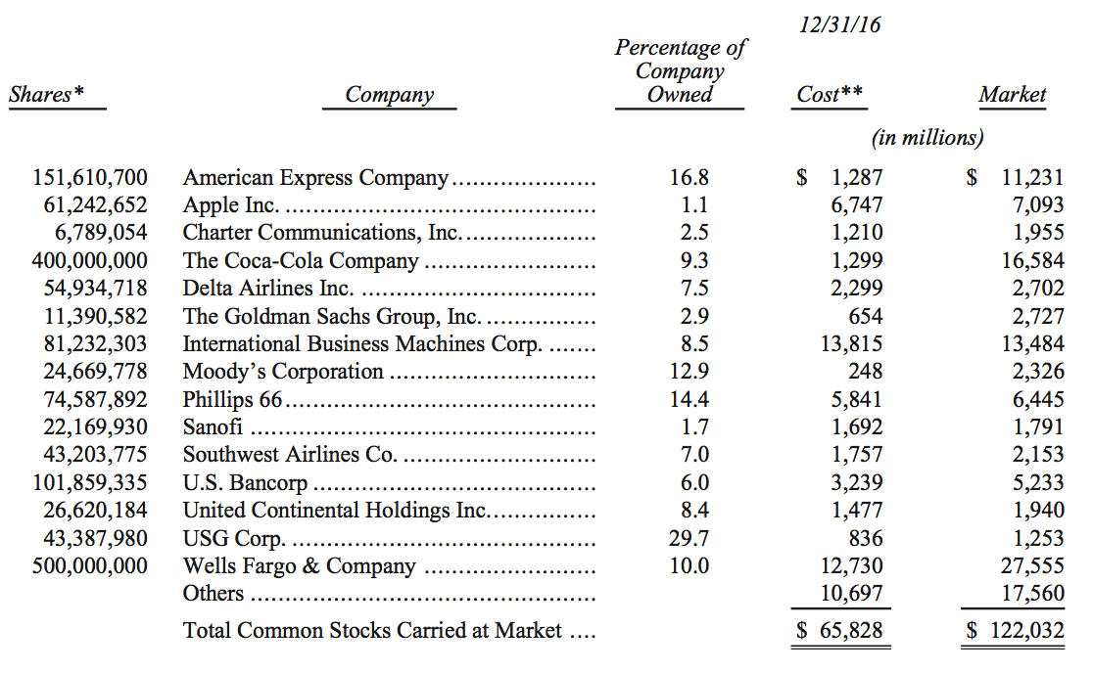
Task: Select the Company column header
Action: (x=389, y=95)
